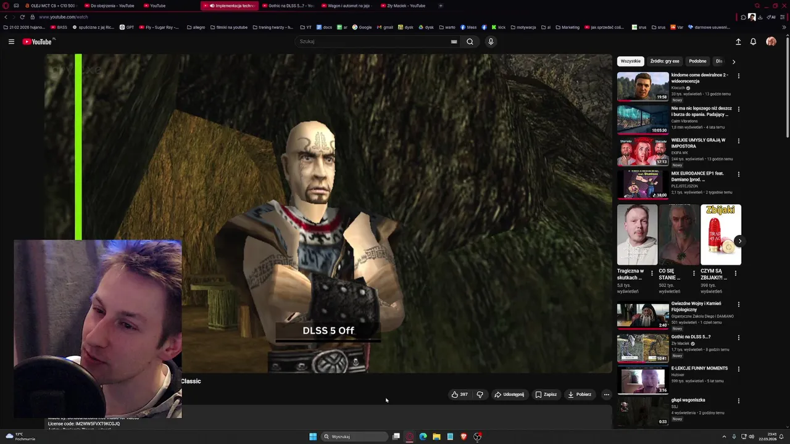Open options for WIELKIE UMYSŁY video

(x=738, y=141)
